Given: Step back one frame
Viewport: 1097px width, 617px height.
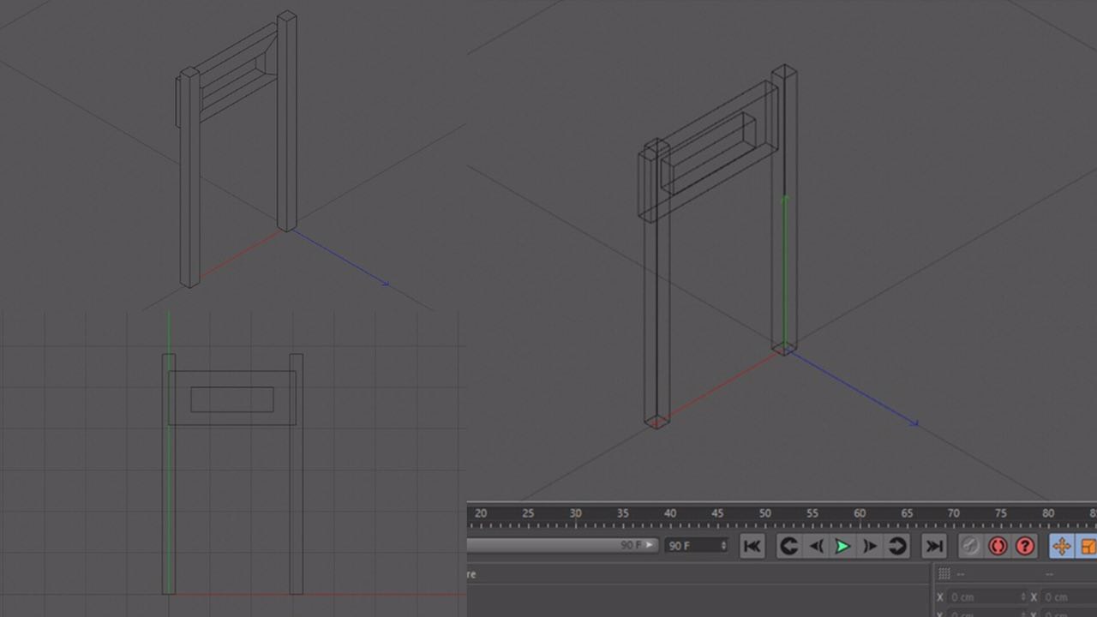Looking at the screenshot, I should tap(816, 546).
